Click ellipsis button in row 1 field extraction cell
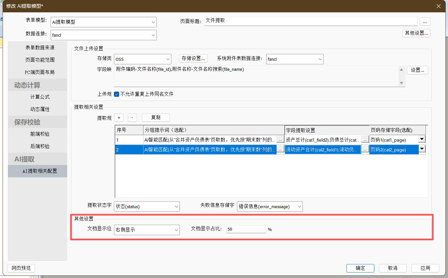Screen dimensions: 448x278 [365, 140]
